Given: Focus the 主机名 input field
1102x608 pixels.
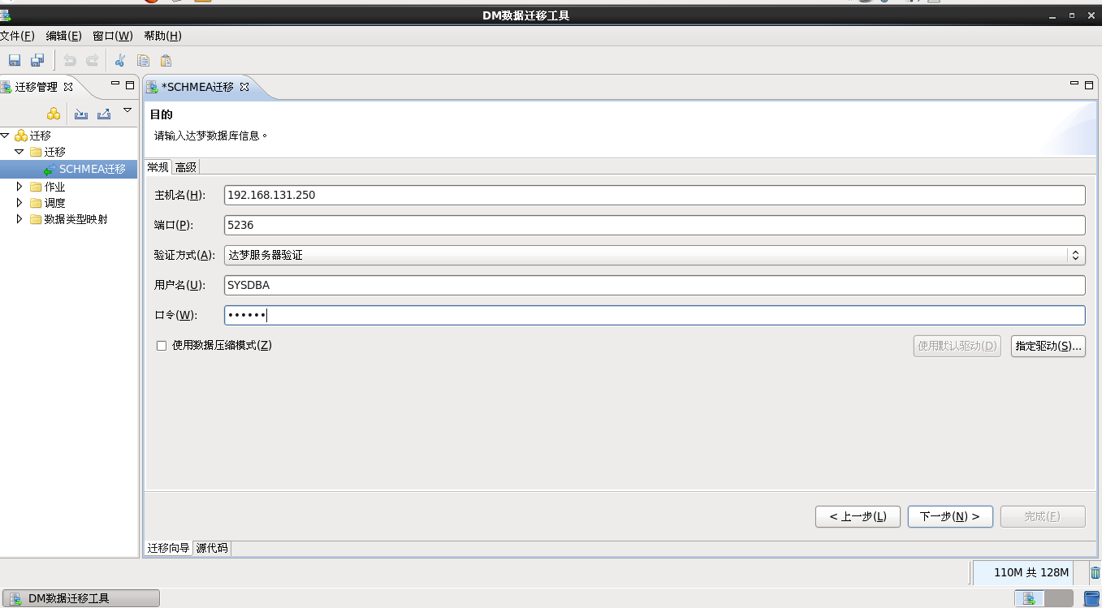Looking at the screenshot, I should tap(655, 195).
